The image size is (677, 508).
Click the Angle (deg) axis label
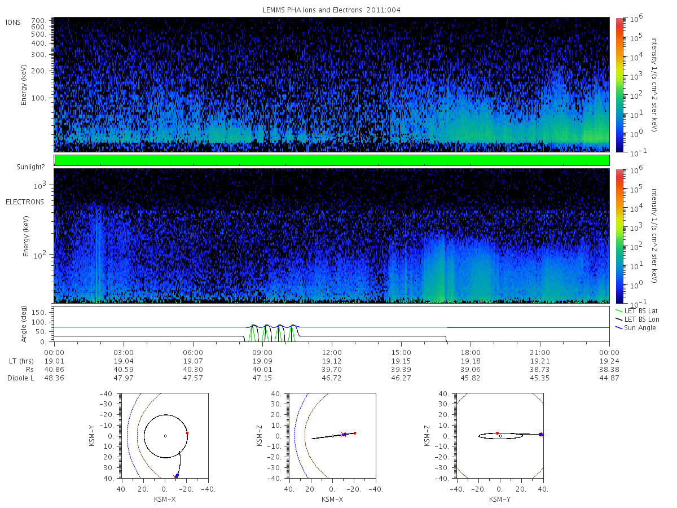[25, 325]
